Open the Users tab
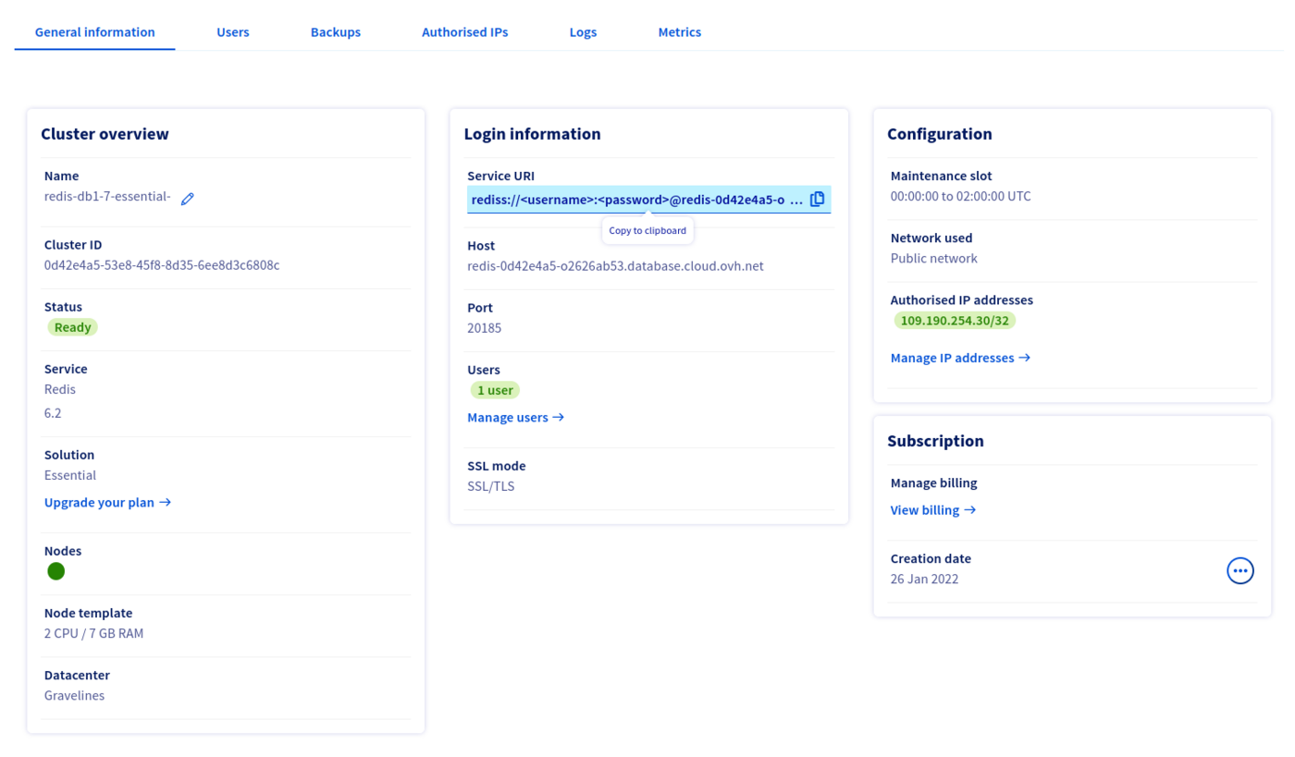The height and width of the screenshot is (757, 1295). point(232,31)
